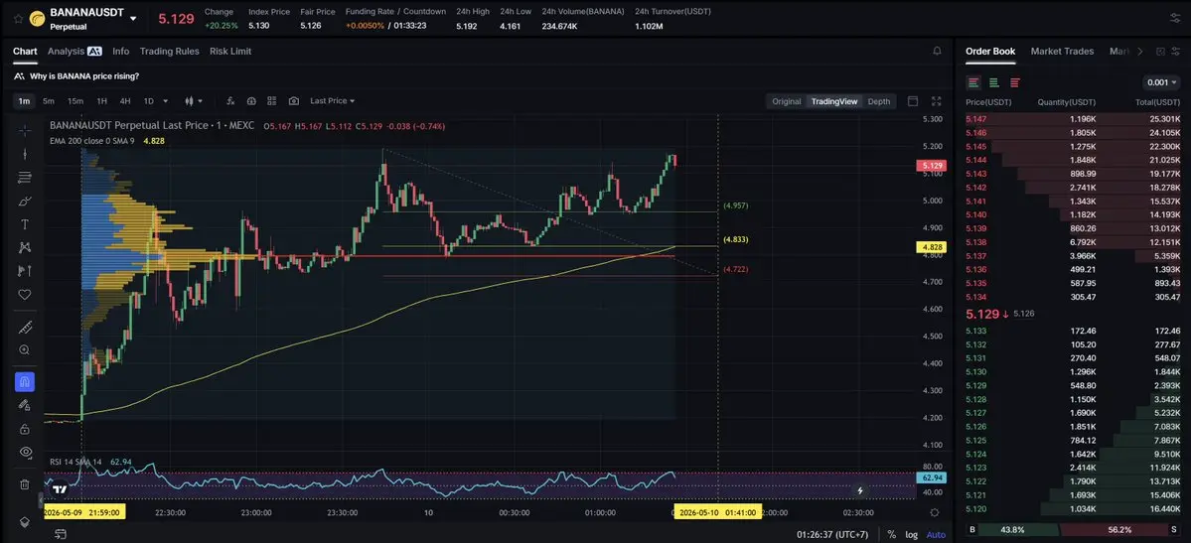Show bids-only green order book view

pyautogui.click(x=993, y=82)
